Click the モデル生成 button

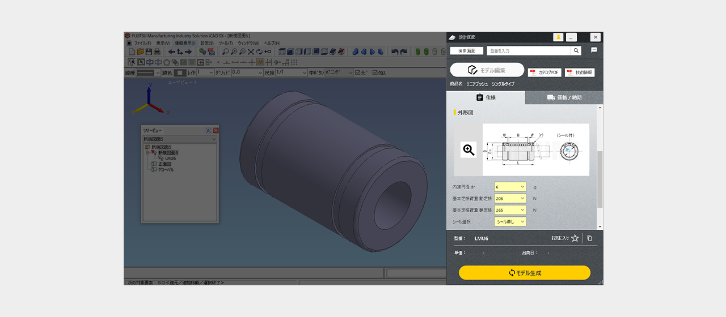point(525,273)
